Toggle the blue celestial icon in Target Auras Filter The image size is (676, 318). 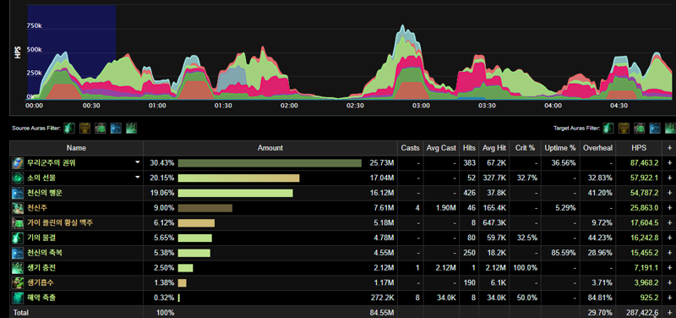coord(655,129)
